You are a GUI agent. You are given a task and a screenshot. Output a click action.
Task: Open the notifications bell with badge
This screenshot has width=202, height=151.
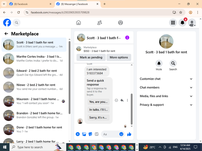point(183,23)
